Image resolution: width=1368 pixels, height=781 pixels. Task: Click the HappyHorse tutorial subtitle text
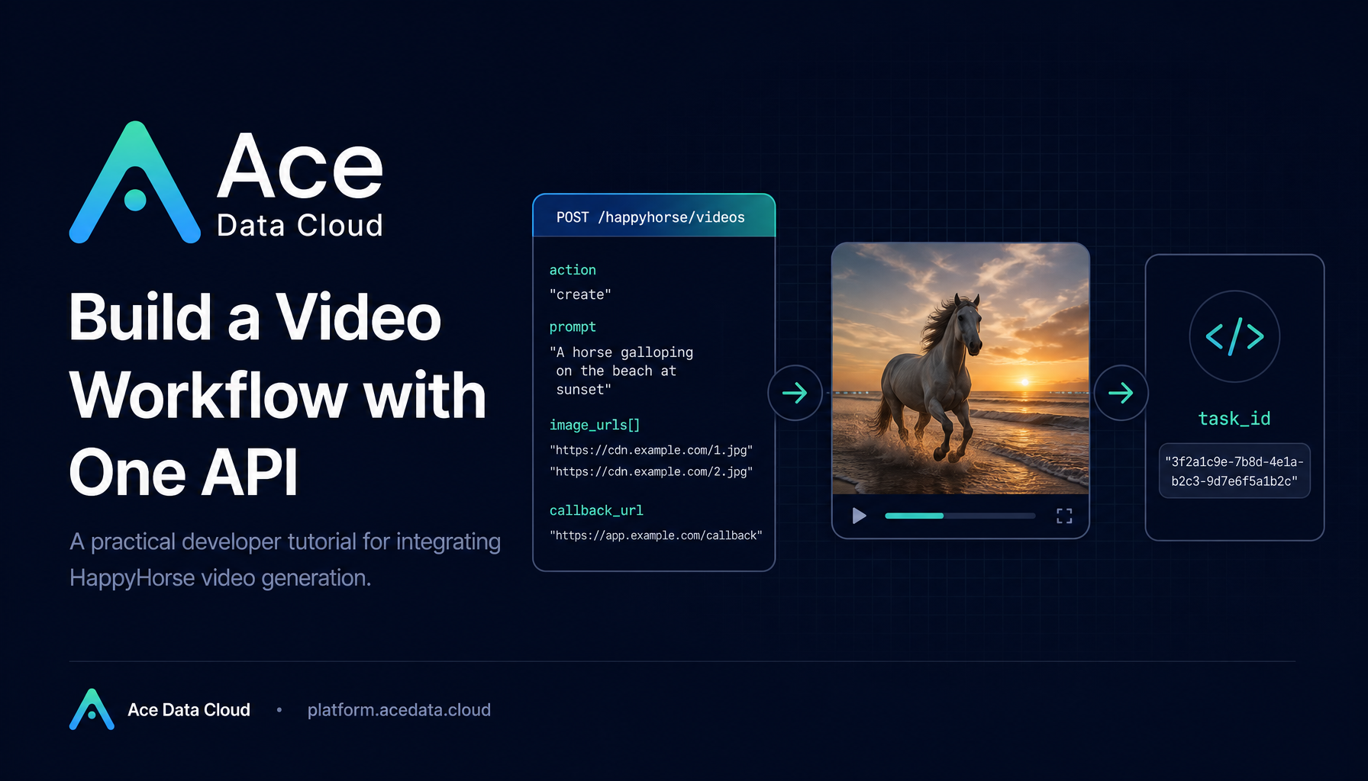[285, 559]
